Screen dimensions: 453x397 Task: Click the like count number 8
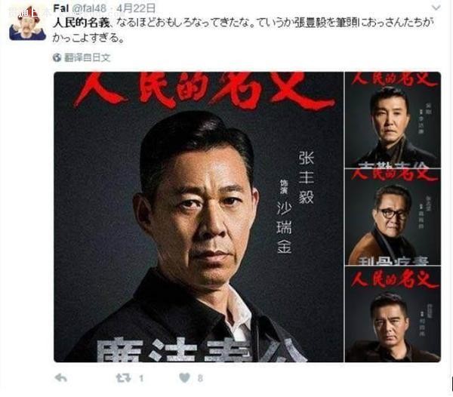pyautogui.click(x=200, y=378)
